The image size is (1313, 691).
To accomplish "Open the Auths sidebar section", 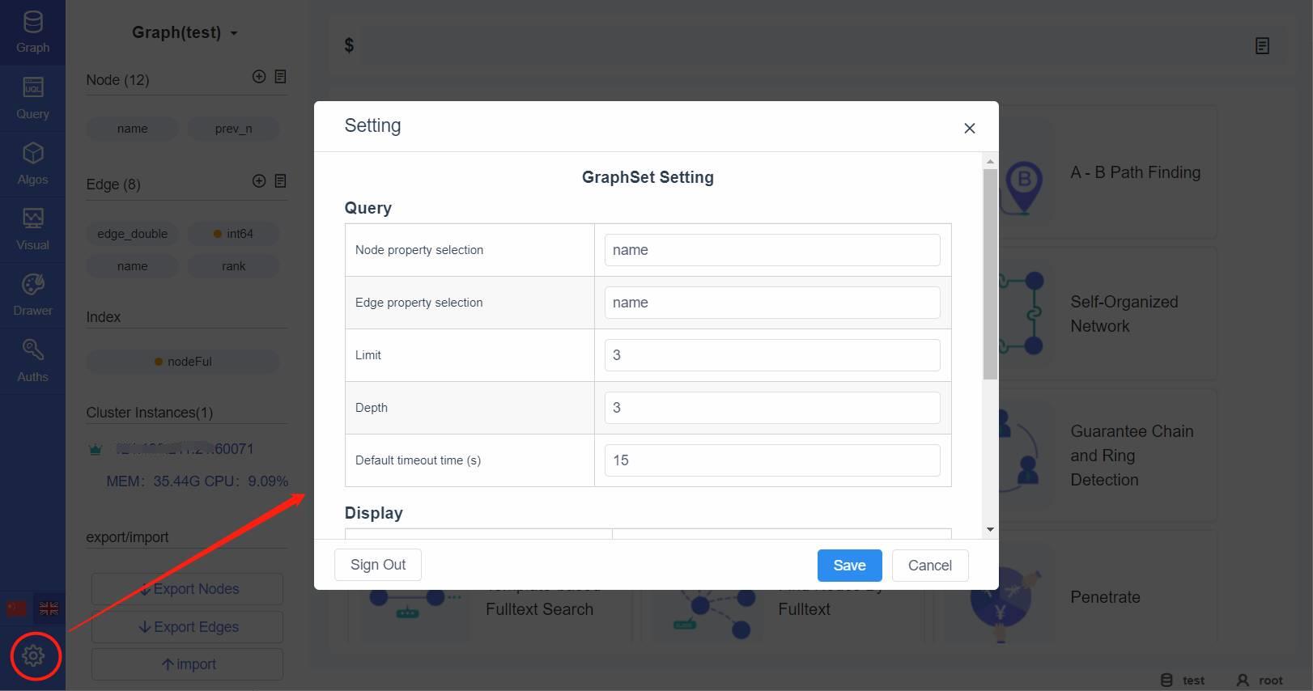I will 32,361.
